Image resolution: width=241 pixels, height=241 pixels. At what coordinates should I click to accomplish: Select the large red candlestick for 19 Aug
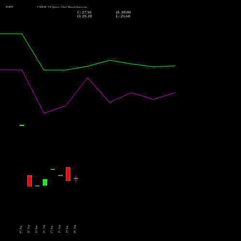click(68, 174)
